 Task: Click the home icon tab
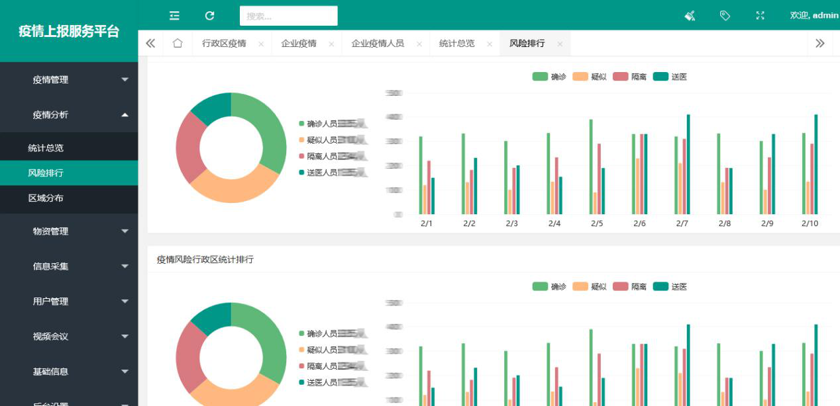tap(178, 43)
